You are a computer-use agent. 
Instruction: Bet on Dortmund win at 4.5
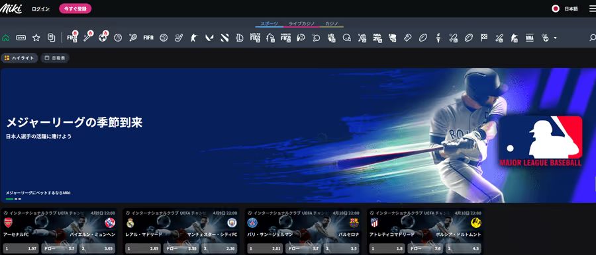tap(464, 249)
